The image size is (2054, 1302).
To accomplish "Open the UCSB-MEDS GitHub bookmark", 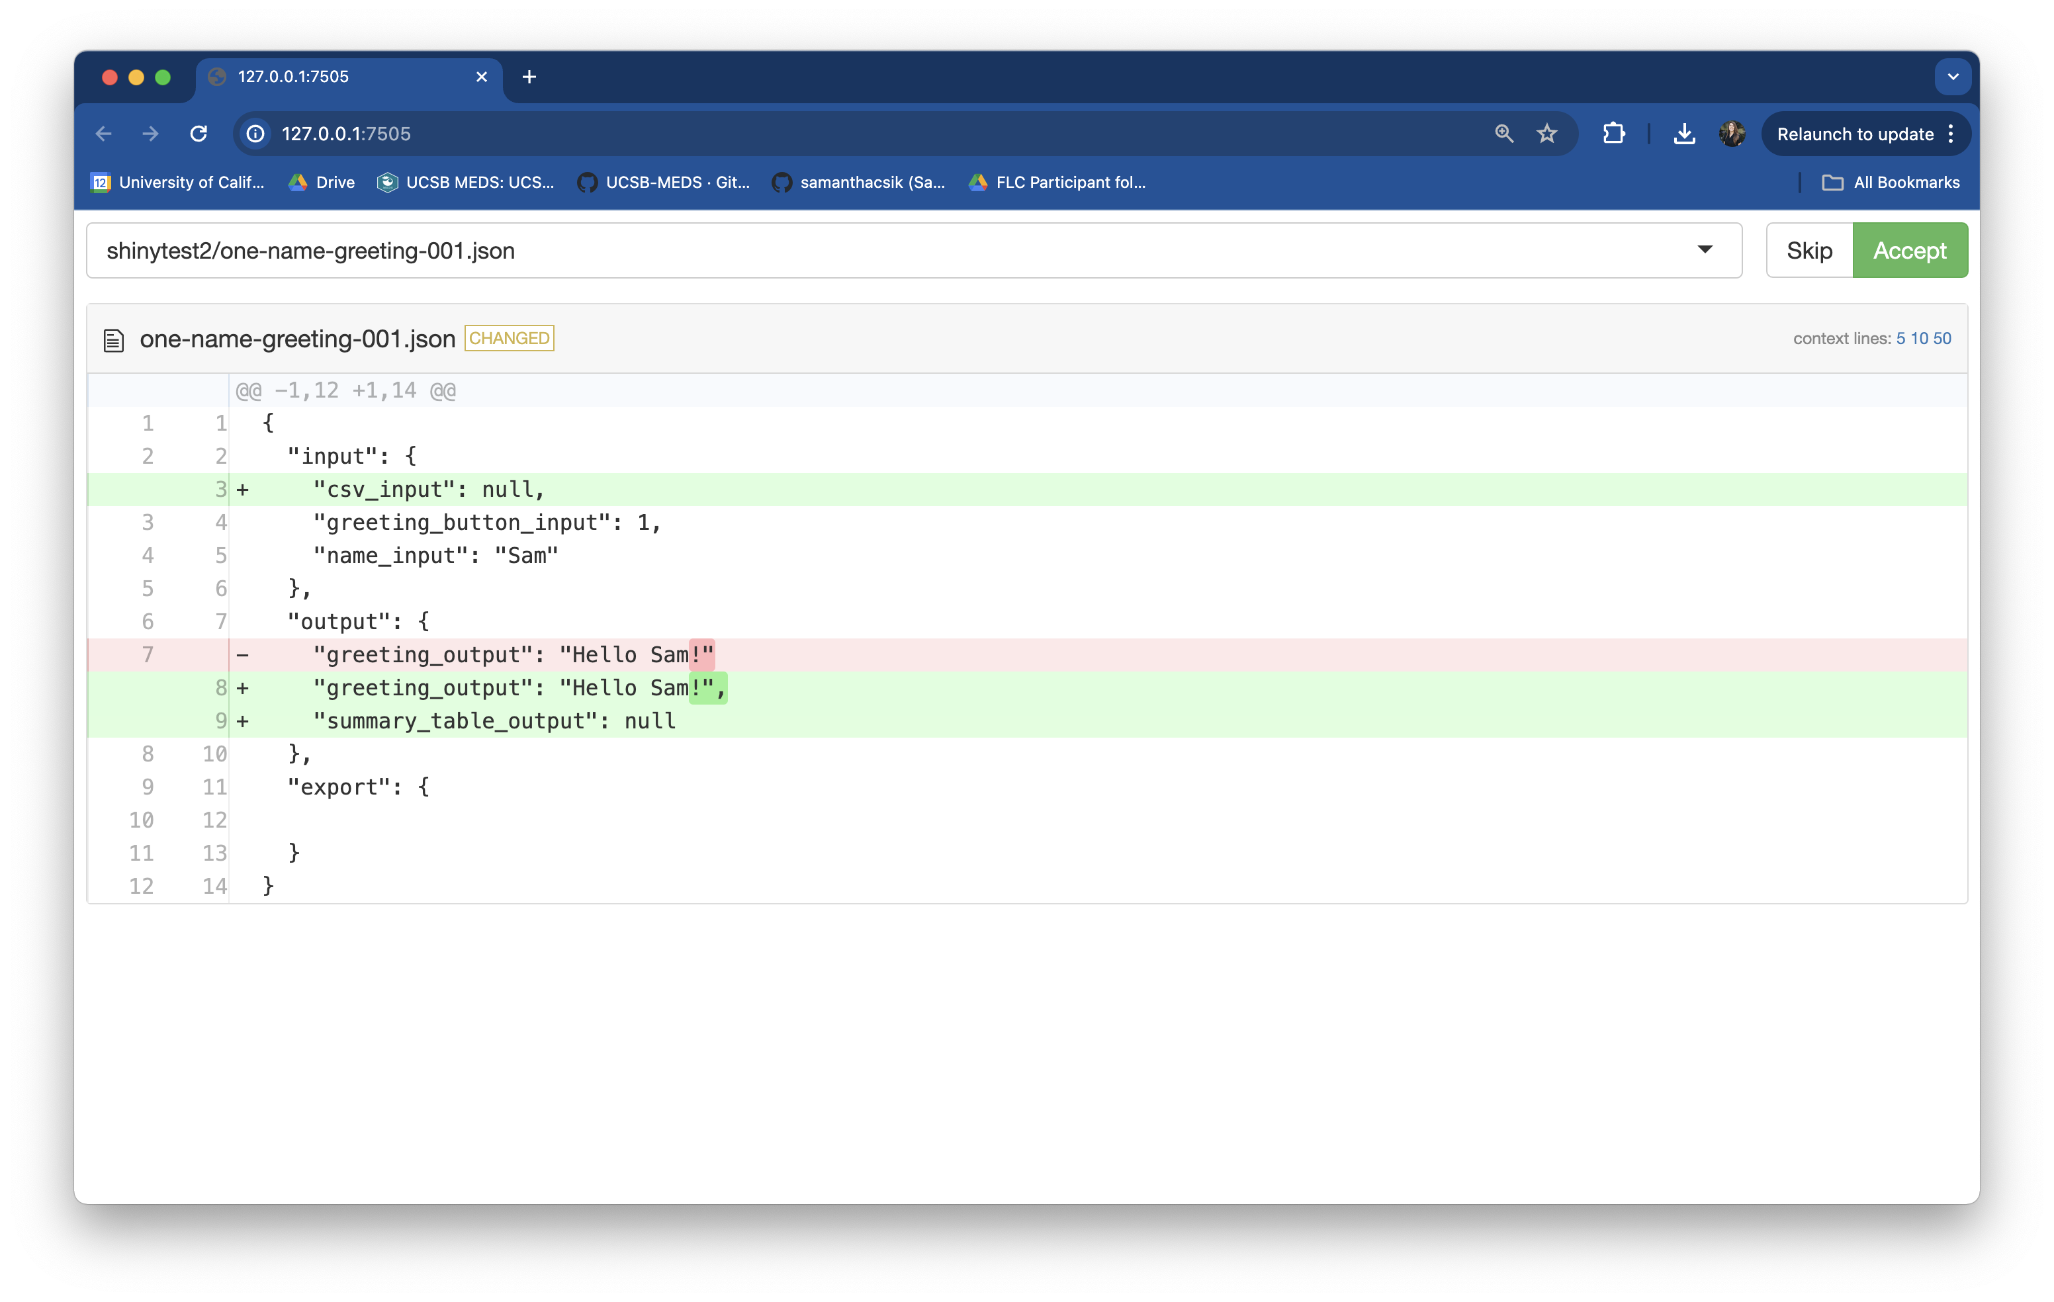I will pyautogui.click(x=664, y=183).
